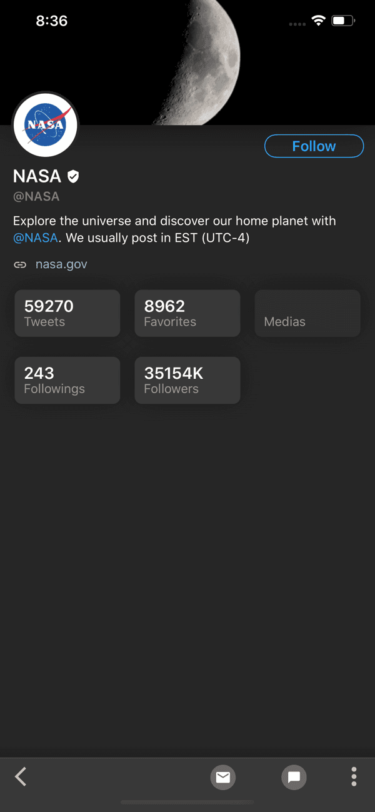Click the back arrow
Screen dimensions: 375x812
tap(20, 777)
